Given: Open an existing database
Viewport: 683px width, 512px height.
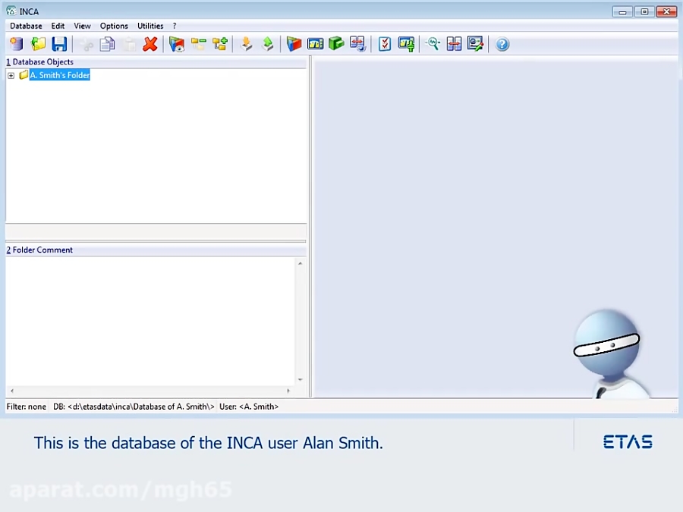Looking at the screenshot, I should click(x=38, y=44).
